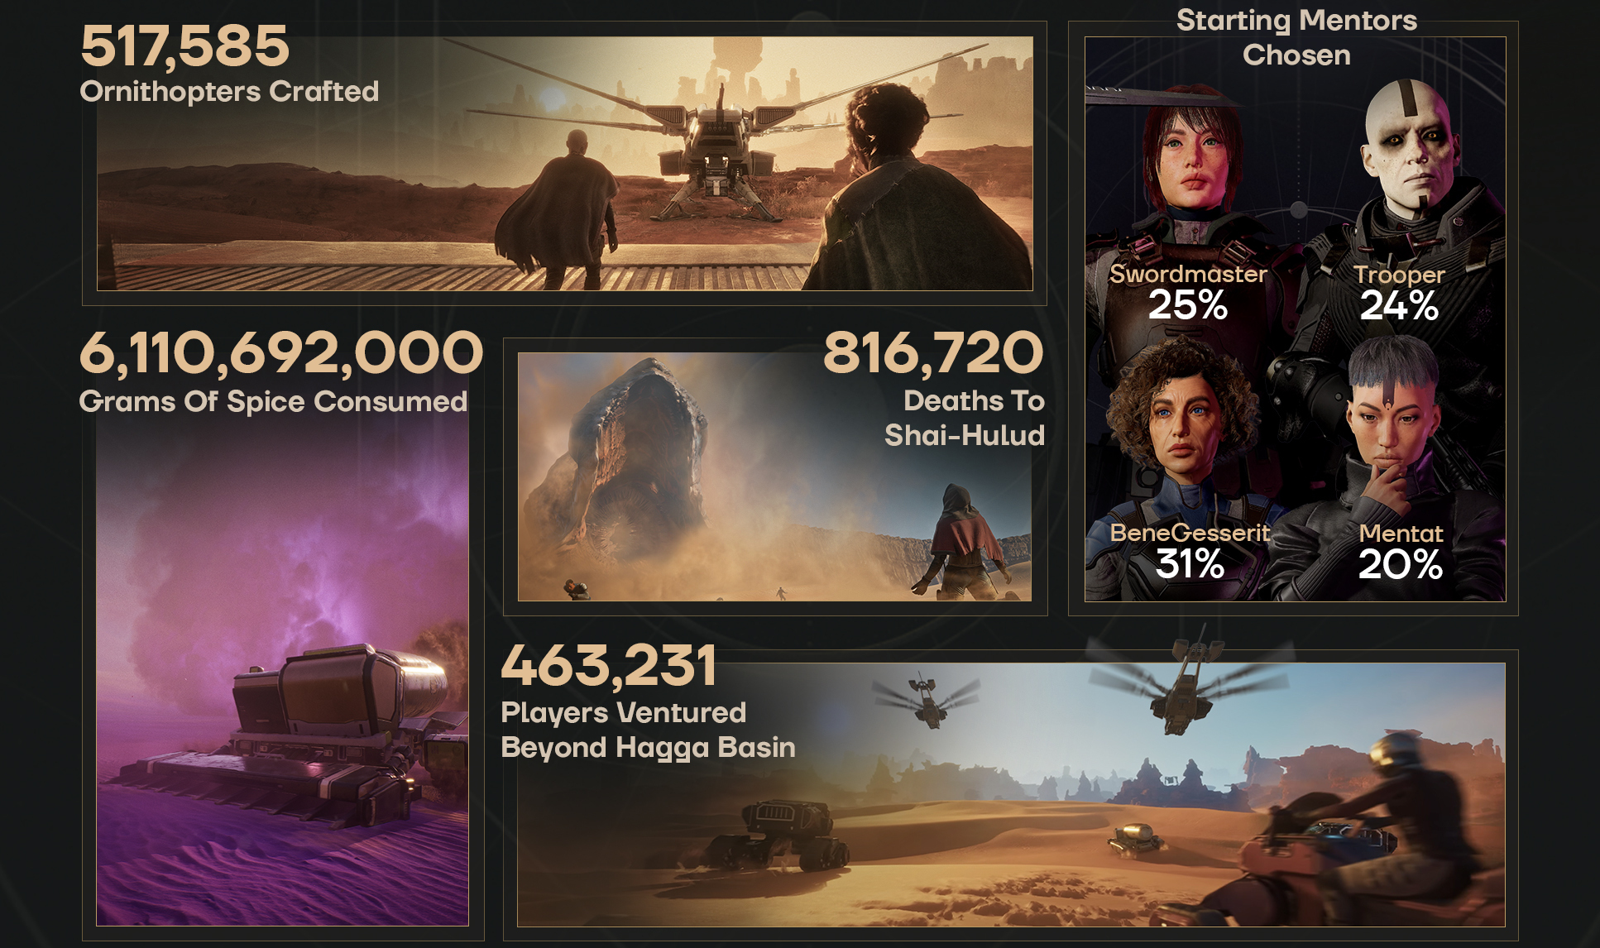
Task: Click the Trooper 24% label
Action: 1399,294
